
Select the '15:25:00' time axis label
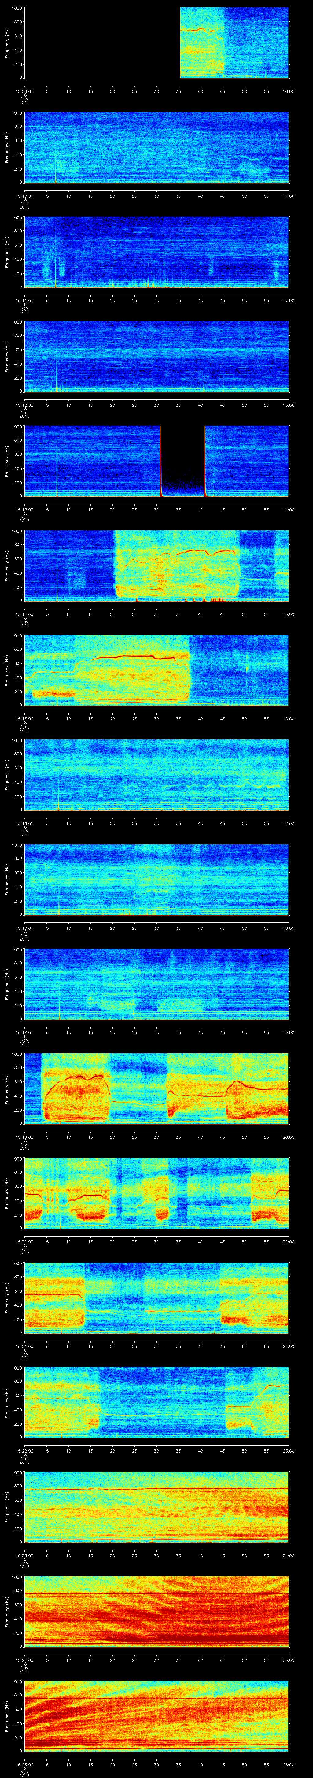[x=24, y=1764]
